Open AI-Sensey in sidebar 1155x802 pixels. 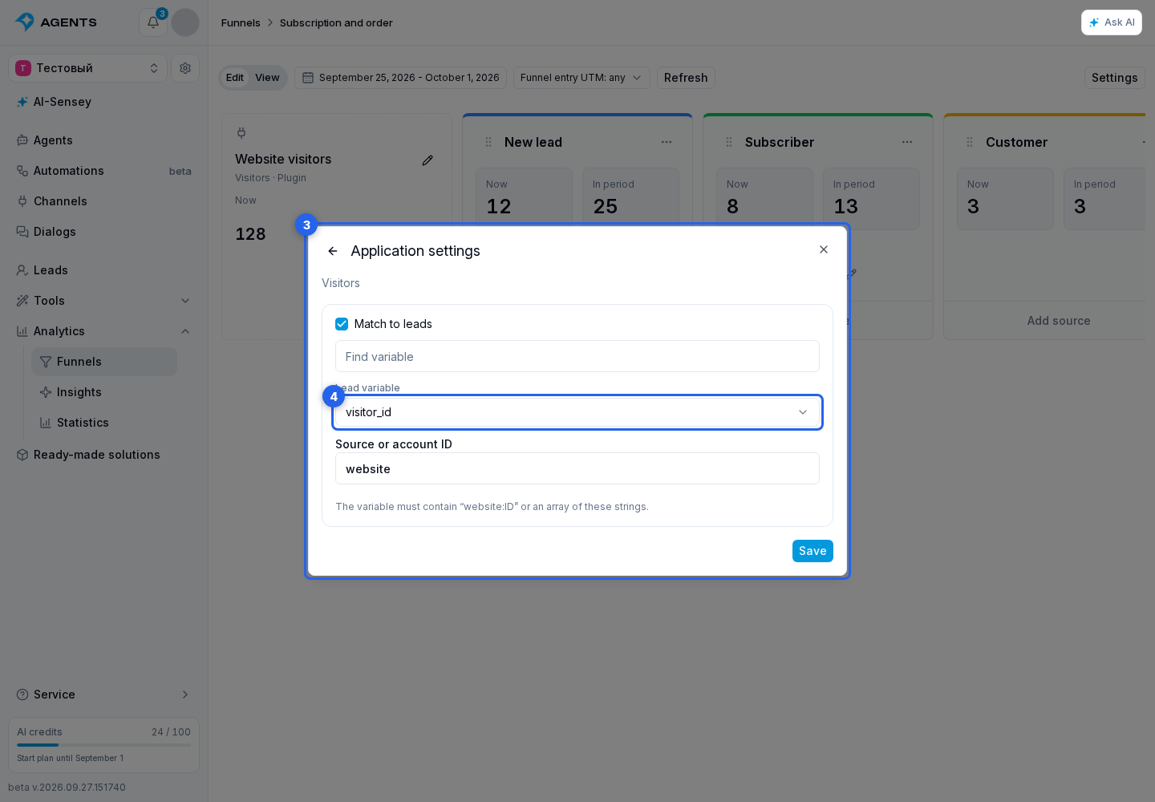click(104, 102)
